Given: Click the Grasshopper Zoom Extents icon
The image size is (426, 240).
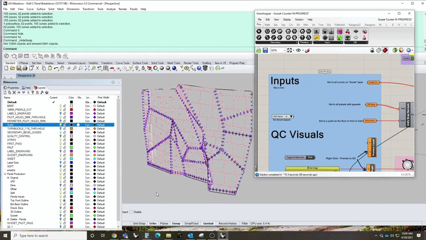Looking at the screenshot, I should coord(290,50).
